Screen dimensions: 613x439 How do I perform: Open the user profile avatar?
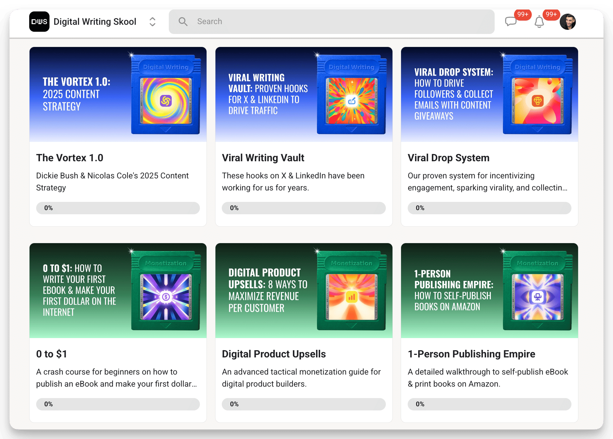tap(568, 22)
